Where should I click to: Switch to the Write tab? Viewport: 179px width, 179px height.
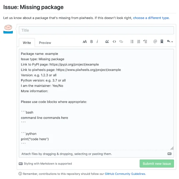pyautogui.click(x=27, y=43)
